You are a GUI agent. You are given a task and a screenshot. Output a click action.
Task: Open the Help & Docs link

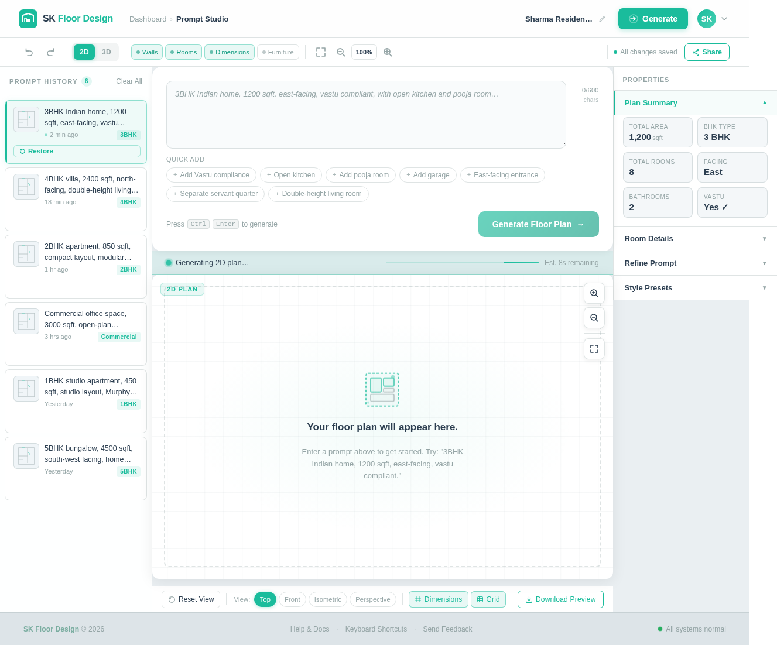click(x=309, y=629)
